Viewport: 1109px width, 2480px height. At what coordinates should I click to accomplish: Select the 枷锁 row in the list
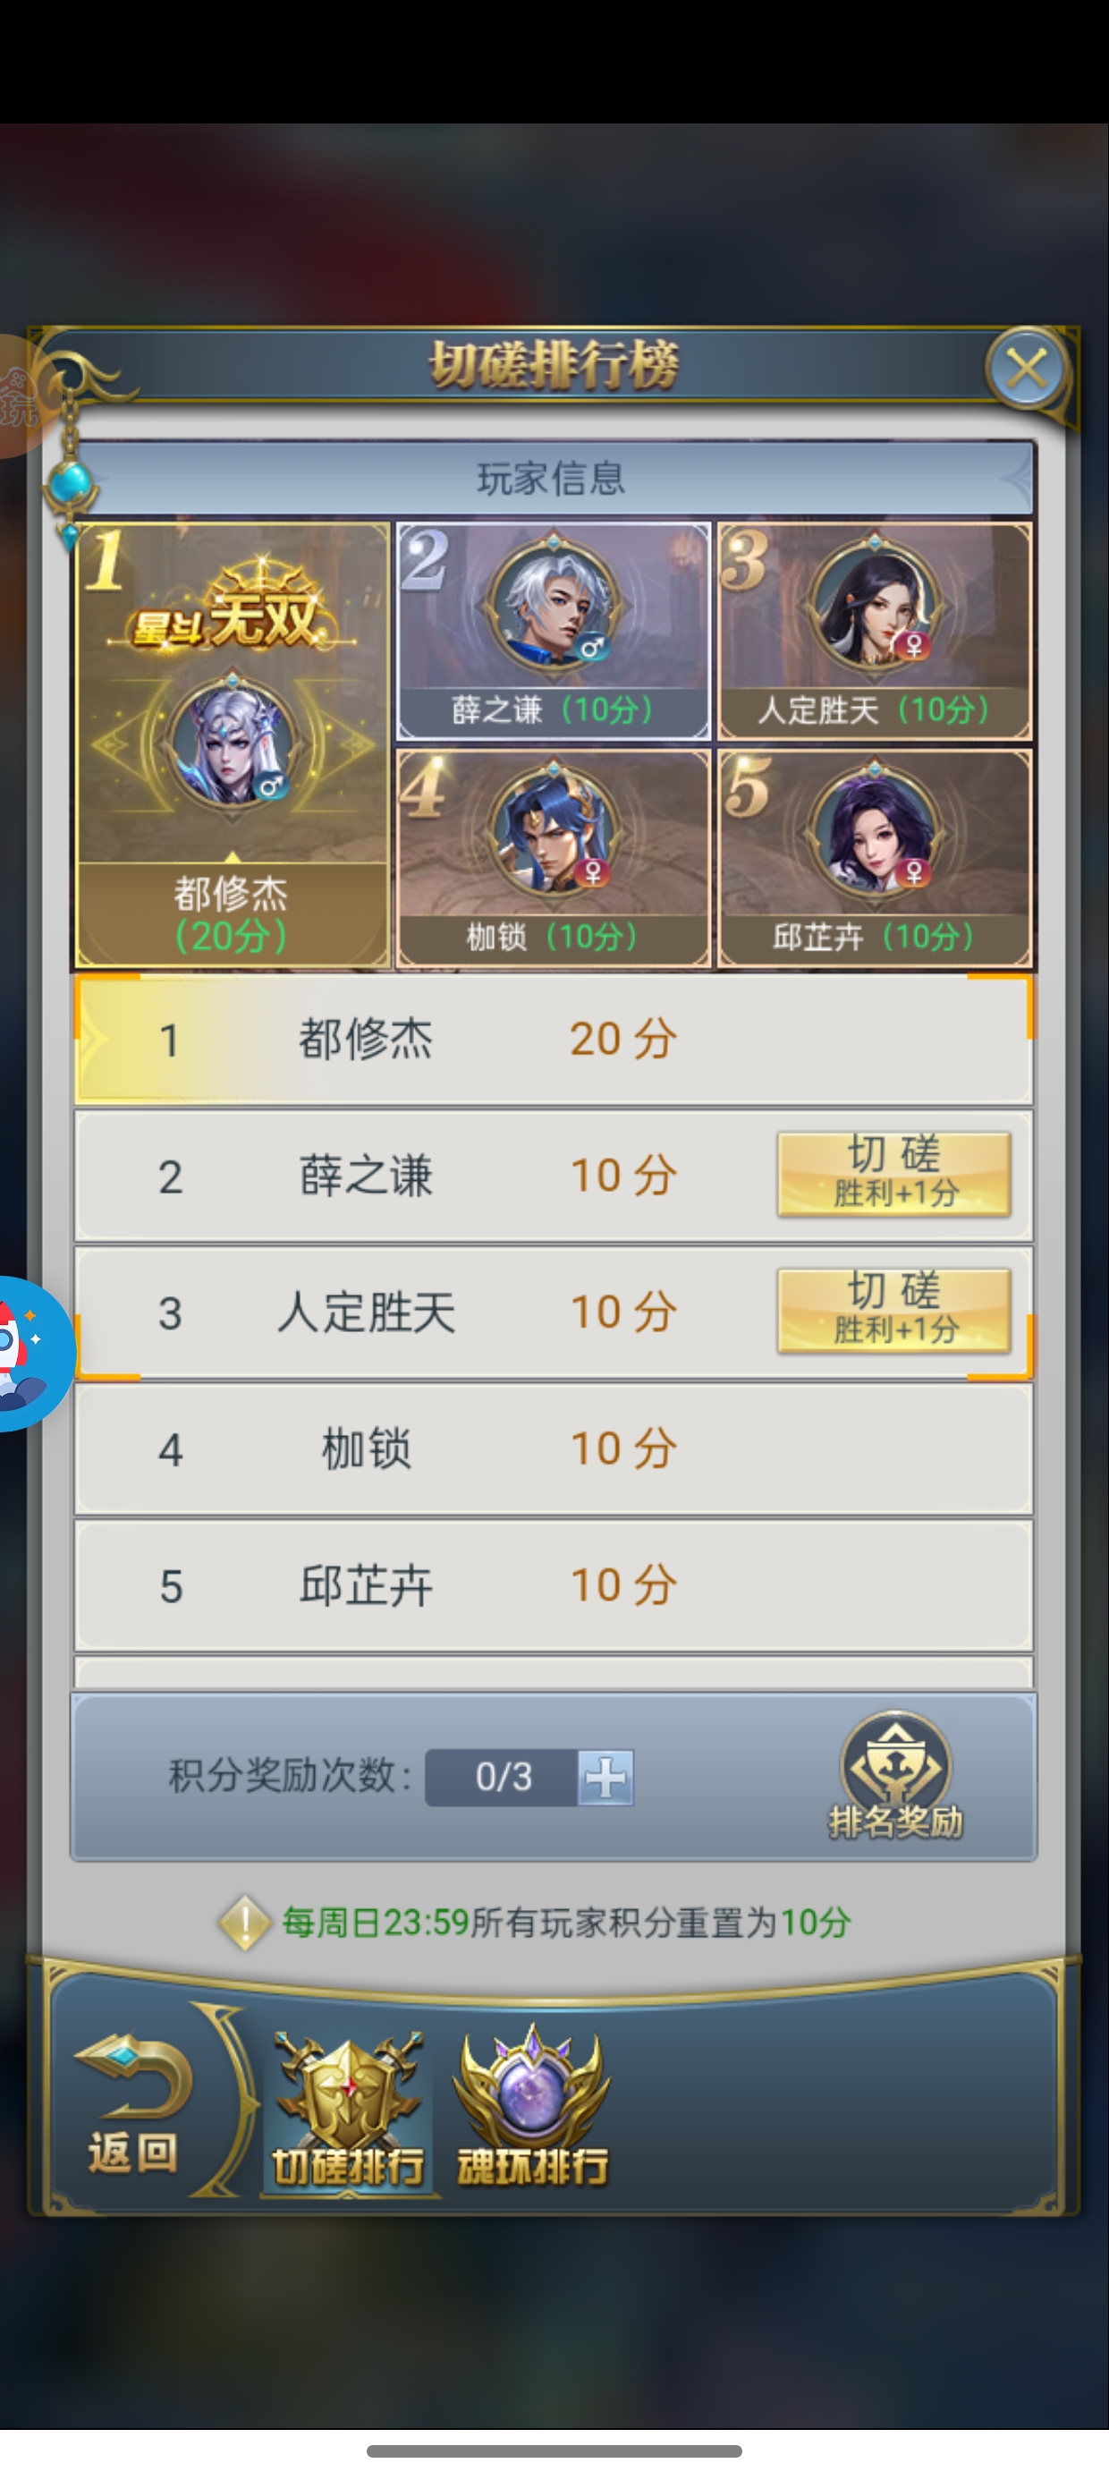click(554, 1449)
